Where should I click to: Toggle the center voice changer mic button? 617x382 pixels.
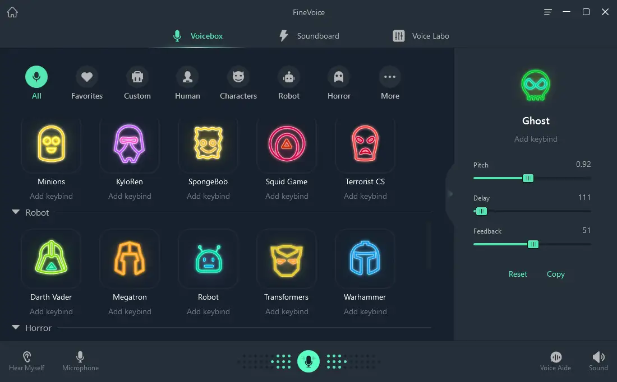click(x=308, y=361)
